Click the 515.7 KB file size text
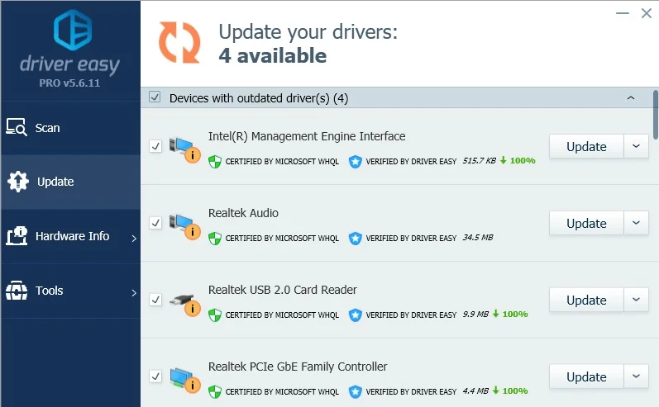This screenshot has width=659, height=407. (x=479, y=161)
